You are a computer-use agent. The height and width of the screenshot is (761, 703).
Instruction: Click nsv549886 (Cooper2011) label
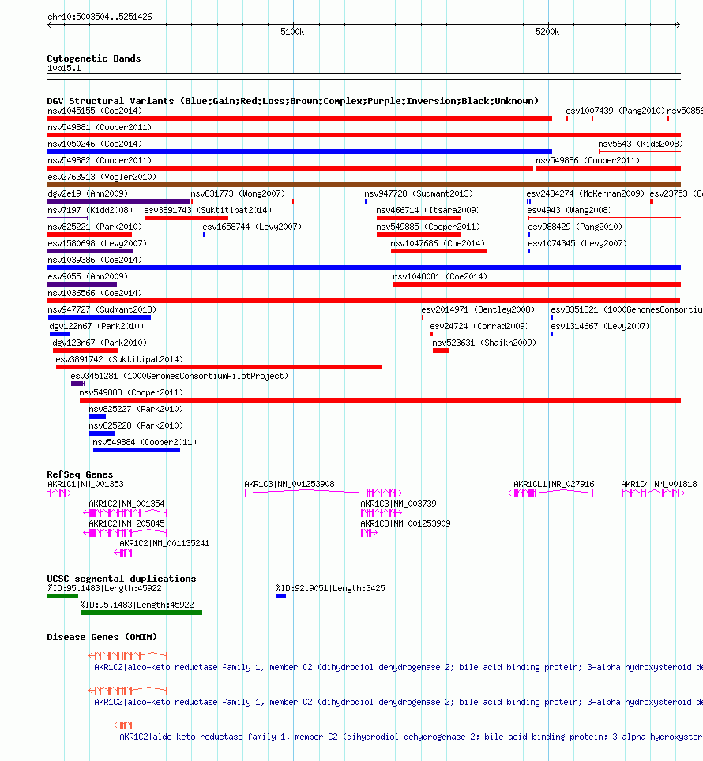pyautogui.click(x=588, y=160)
